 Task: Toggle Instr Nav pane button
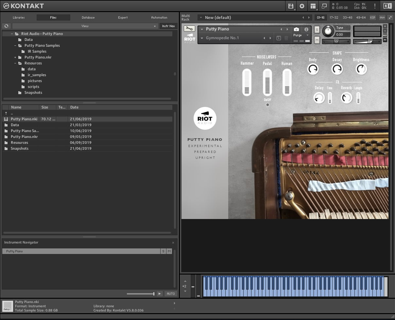(x=168, y=26)
